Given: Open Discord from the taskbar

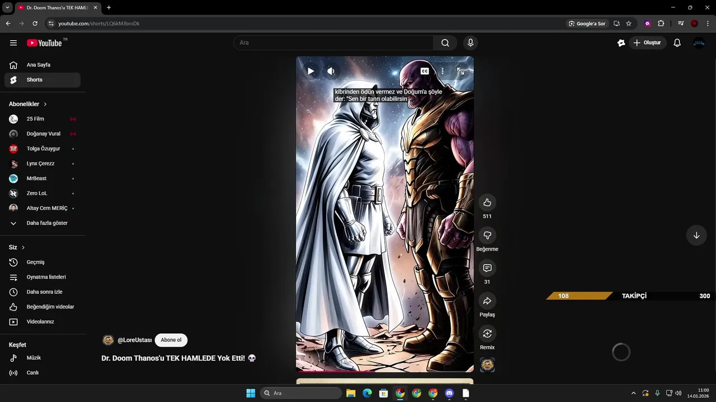Looking at the screenshot, I should (449, 393).
